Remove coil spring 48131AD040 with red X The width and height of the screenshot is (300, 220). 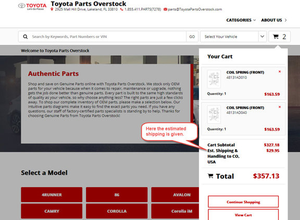[280, 107]
